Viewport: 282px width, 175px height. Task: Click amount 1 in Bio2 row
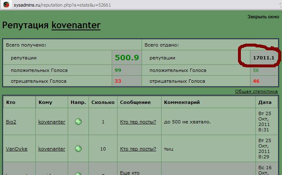tap(103, 122)
